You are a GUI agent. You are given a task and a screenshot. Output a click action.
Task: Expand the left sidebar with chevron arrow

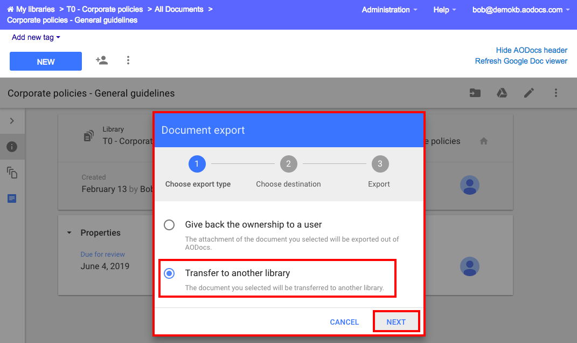12,121
